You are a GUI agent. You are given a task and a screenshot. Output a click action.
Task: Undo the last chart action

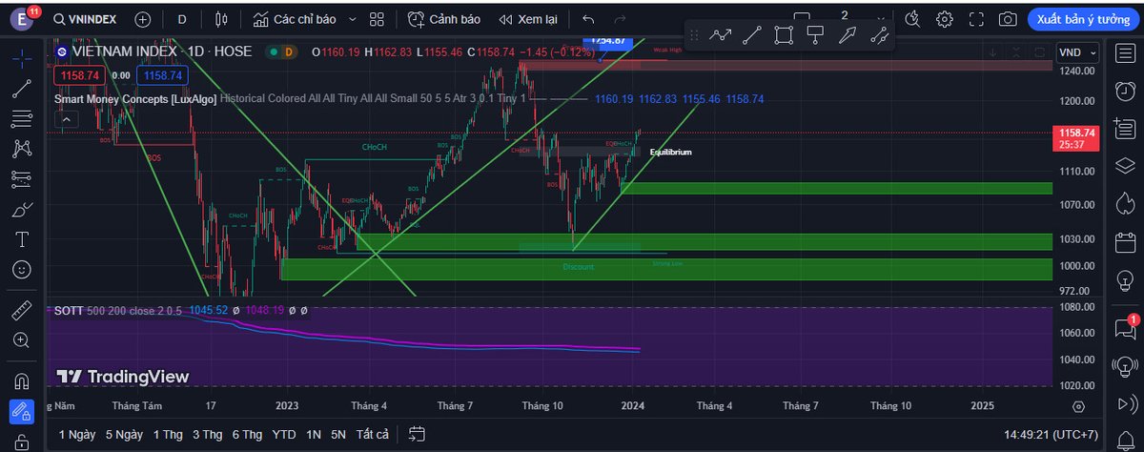[x=588, y=19]
